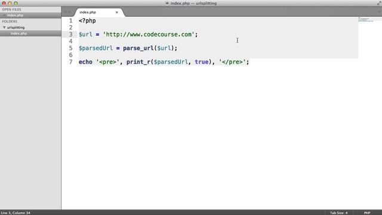The image size is (382, 215).
Task: Select index.php in Open Files
Action: 15,16
